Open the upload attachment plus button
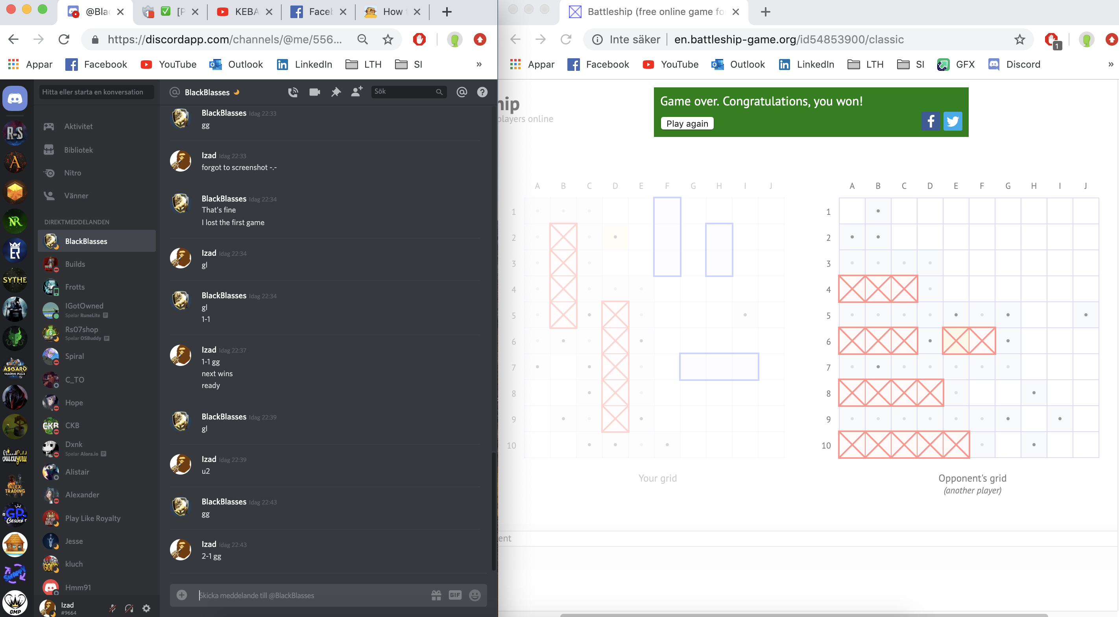This screenshot has width=1119, height=617. tap(181, 595)
